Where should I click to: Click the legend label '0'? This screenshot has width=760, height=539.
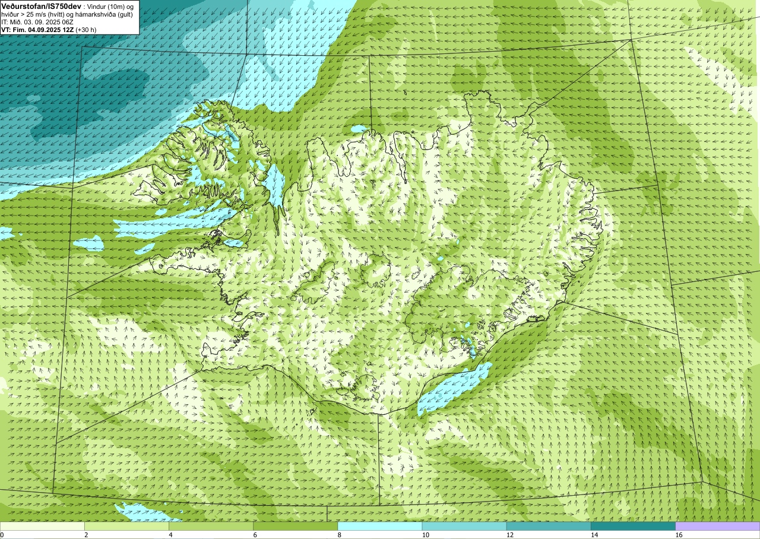coord(2,535)
